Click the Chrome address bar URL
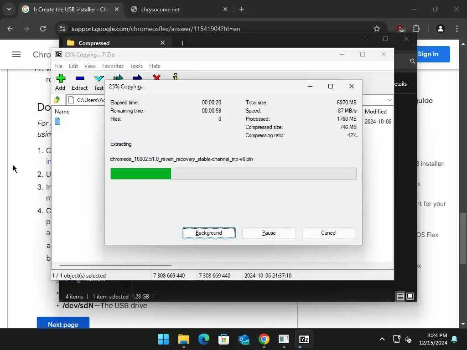Screen dimensions: 467x350 point(156,29)
